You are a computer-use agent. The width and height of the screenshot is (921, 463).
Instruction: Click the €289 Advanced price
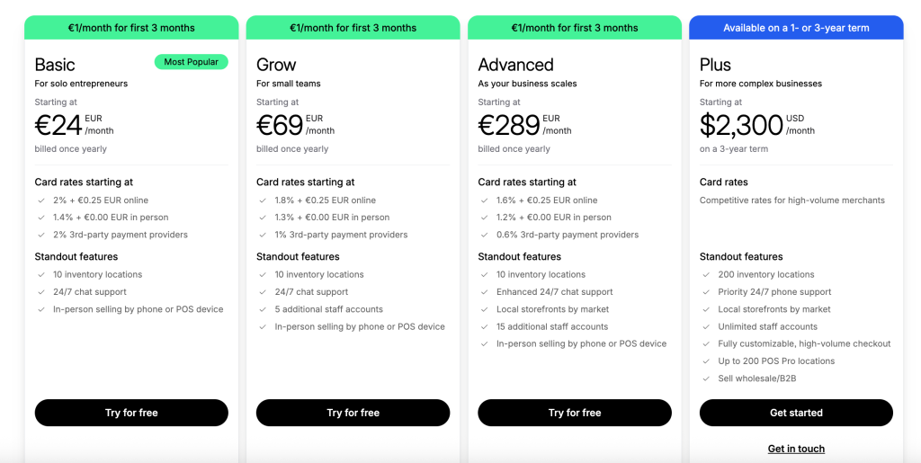[509, 124]
